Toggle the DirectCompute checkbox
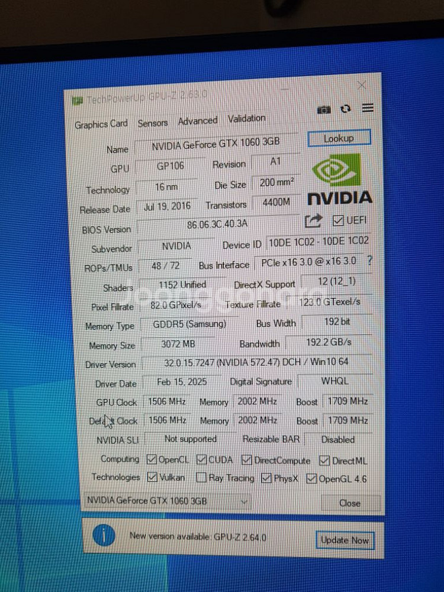444x592 pixels. click(x=247, y=460)
